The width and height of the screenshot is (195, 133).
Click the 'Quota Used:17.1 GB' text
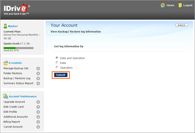17,44
